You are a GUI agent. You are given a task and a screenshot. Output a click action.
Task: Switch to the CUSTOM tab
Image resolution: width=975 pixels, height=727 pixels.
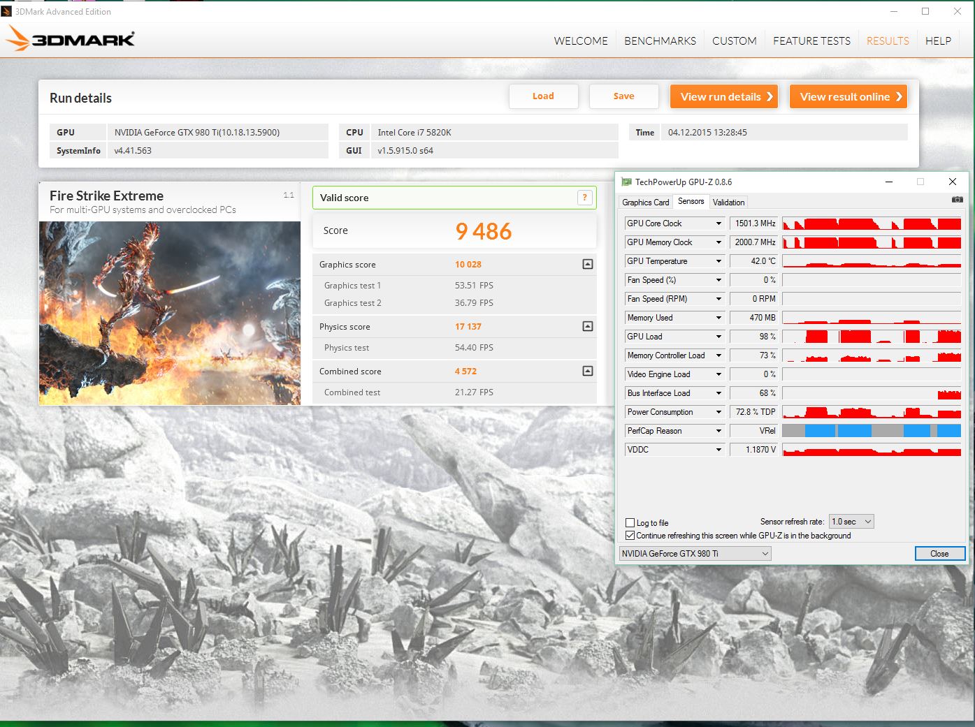tap(735, 41)
